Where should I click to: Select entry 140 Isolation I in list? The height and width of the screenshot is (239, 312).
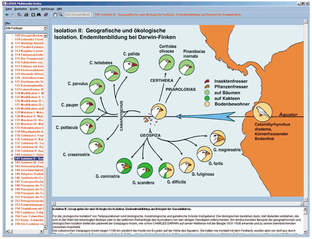pos(29,154)
